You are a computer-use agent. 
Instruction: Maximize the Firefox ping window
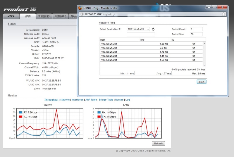[214, 7]
